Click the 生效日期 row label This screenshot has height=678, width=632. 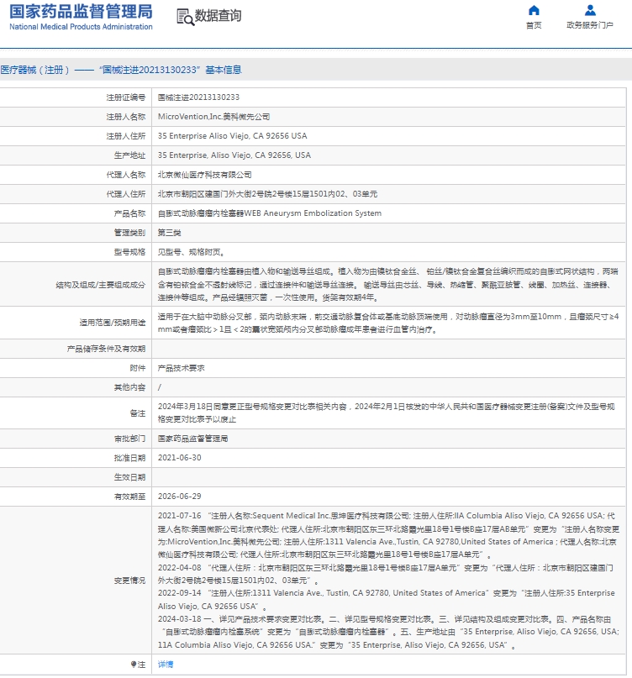[129, 477]
